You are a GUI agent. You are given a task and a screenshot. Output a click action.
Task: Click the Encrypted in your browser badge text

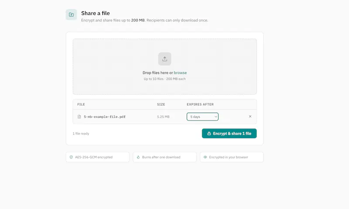pos(229,157)
